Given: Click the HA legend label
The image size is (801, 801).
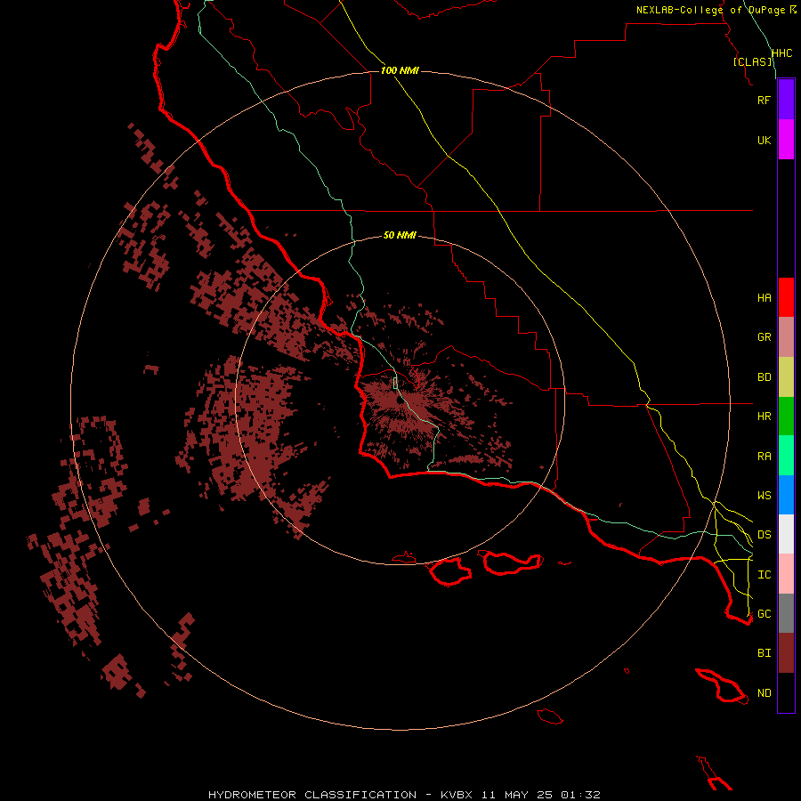Looking at the screenshot, I should [764, 298].
